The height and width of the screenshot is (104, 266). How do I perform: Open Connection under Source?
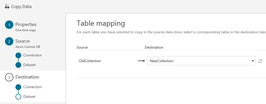tap(32, 55)
